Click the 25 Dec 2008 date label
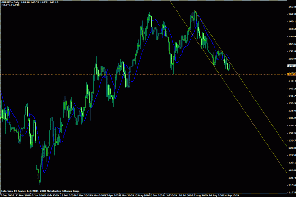 click(22, 195)
